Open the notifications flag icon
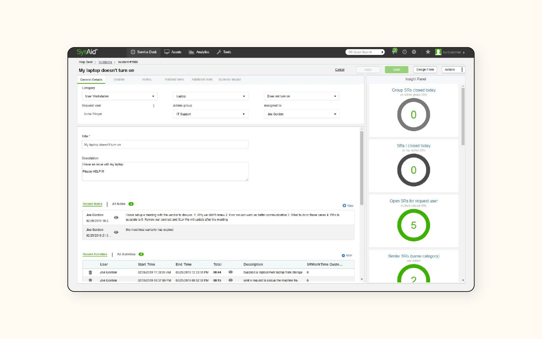The height and width of the screenshot is (339, 542). point(394,52)
